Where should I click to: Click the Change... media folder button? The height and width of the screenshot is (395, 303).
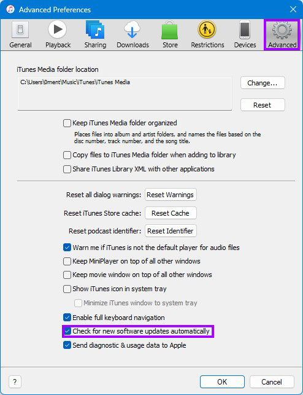coord(263,83)
